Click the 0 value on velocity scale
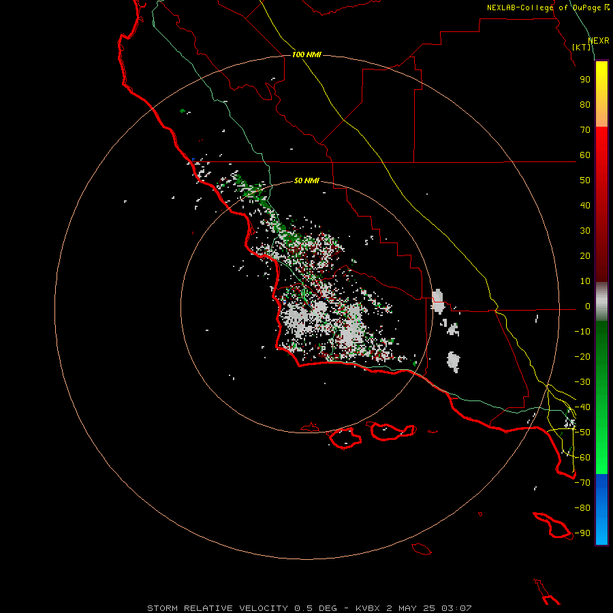Screen dimensions: 613x613 588,306
